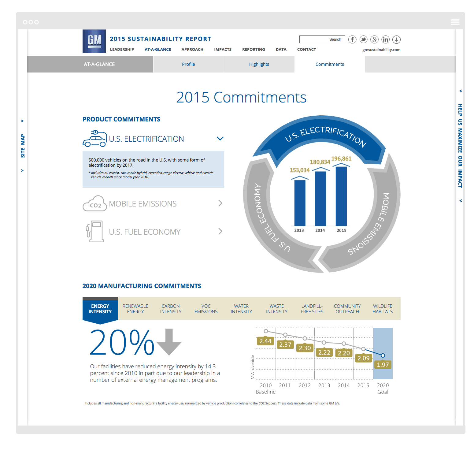Select the Waste Intensity tab
Image resolution: width=474 pixels, height=454 pixels.
point(277,309)
